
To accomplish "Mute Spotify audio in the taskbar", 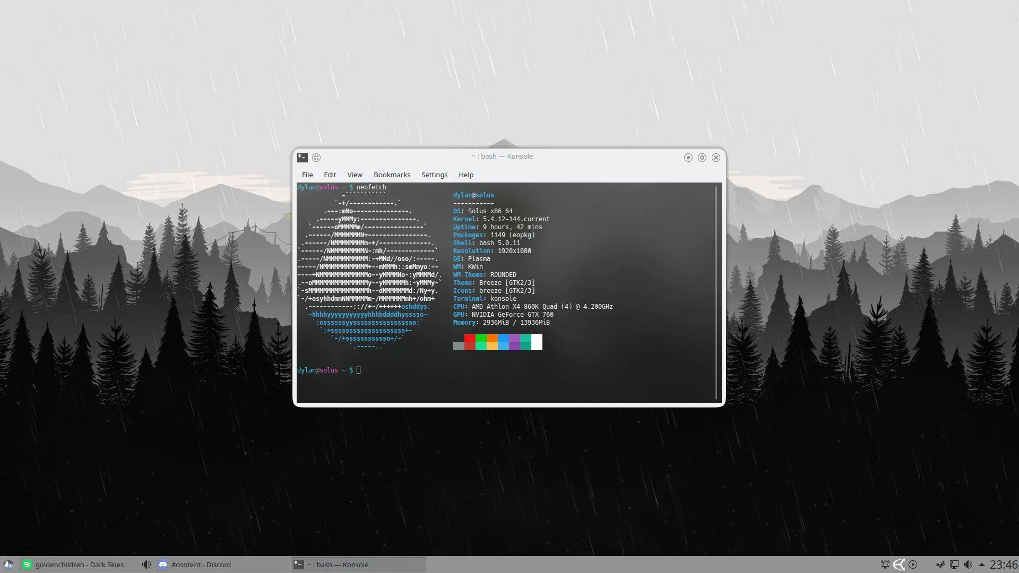I will [x=146, y=565].
